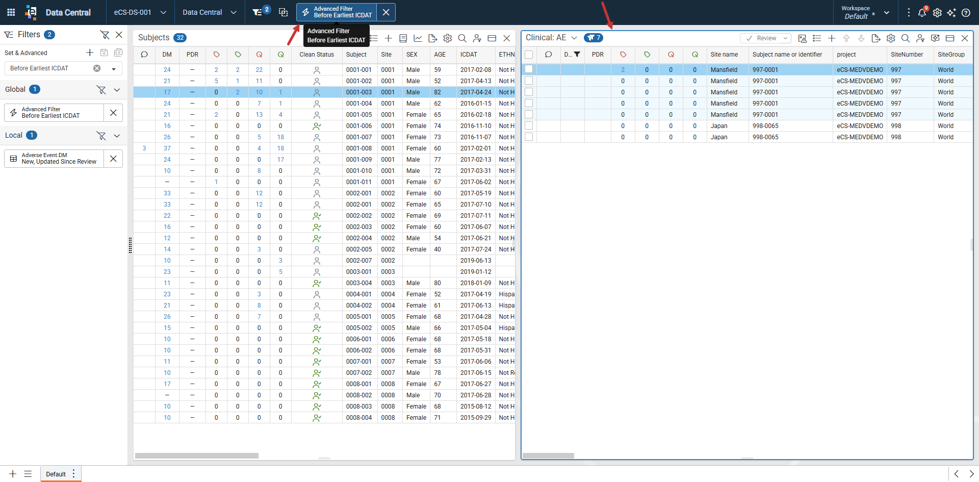Open the Default tab options menu
This screenshot has width=979, height=482.
click(74, 473)
